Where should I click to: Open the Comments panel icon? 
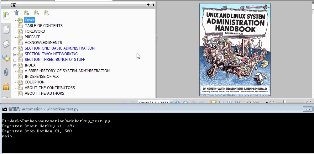tap(6, 58)
